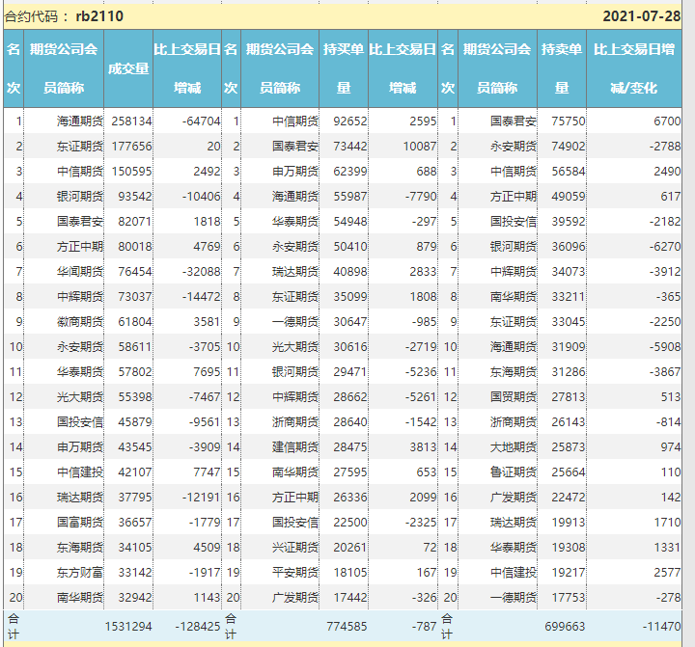Click volume value 45879

135,421
